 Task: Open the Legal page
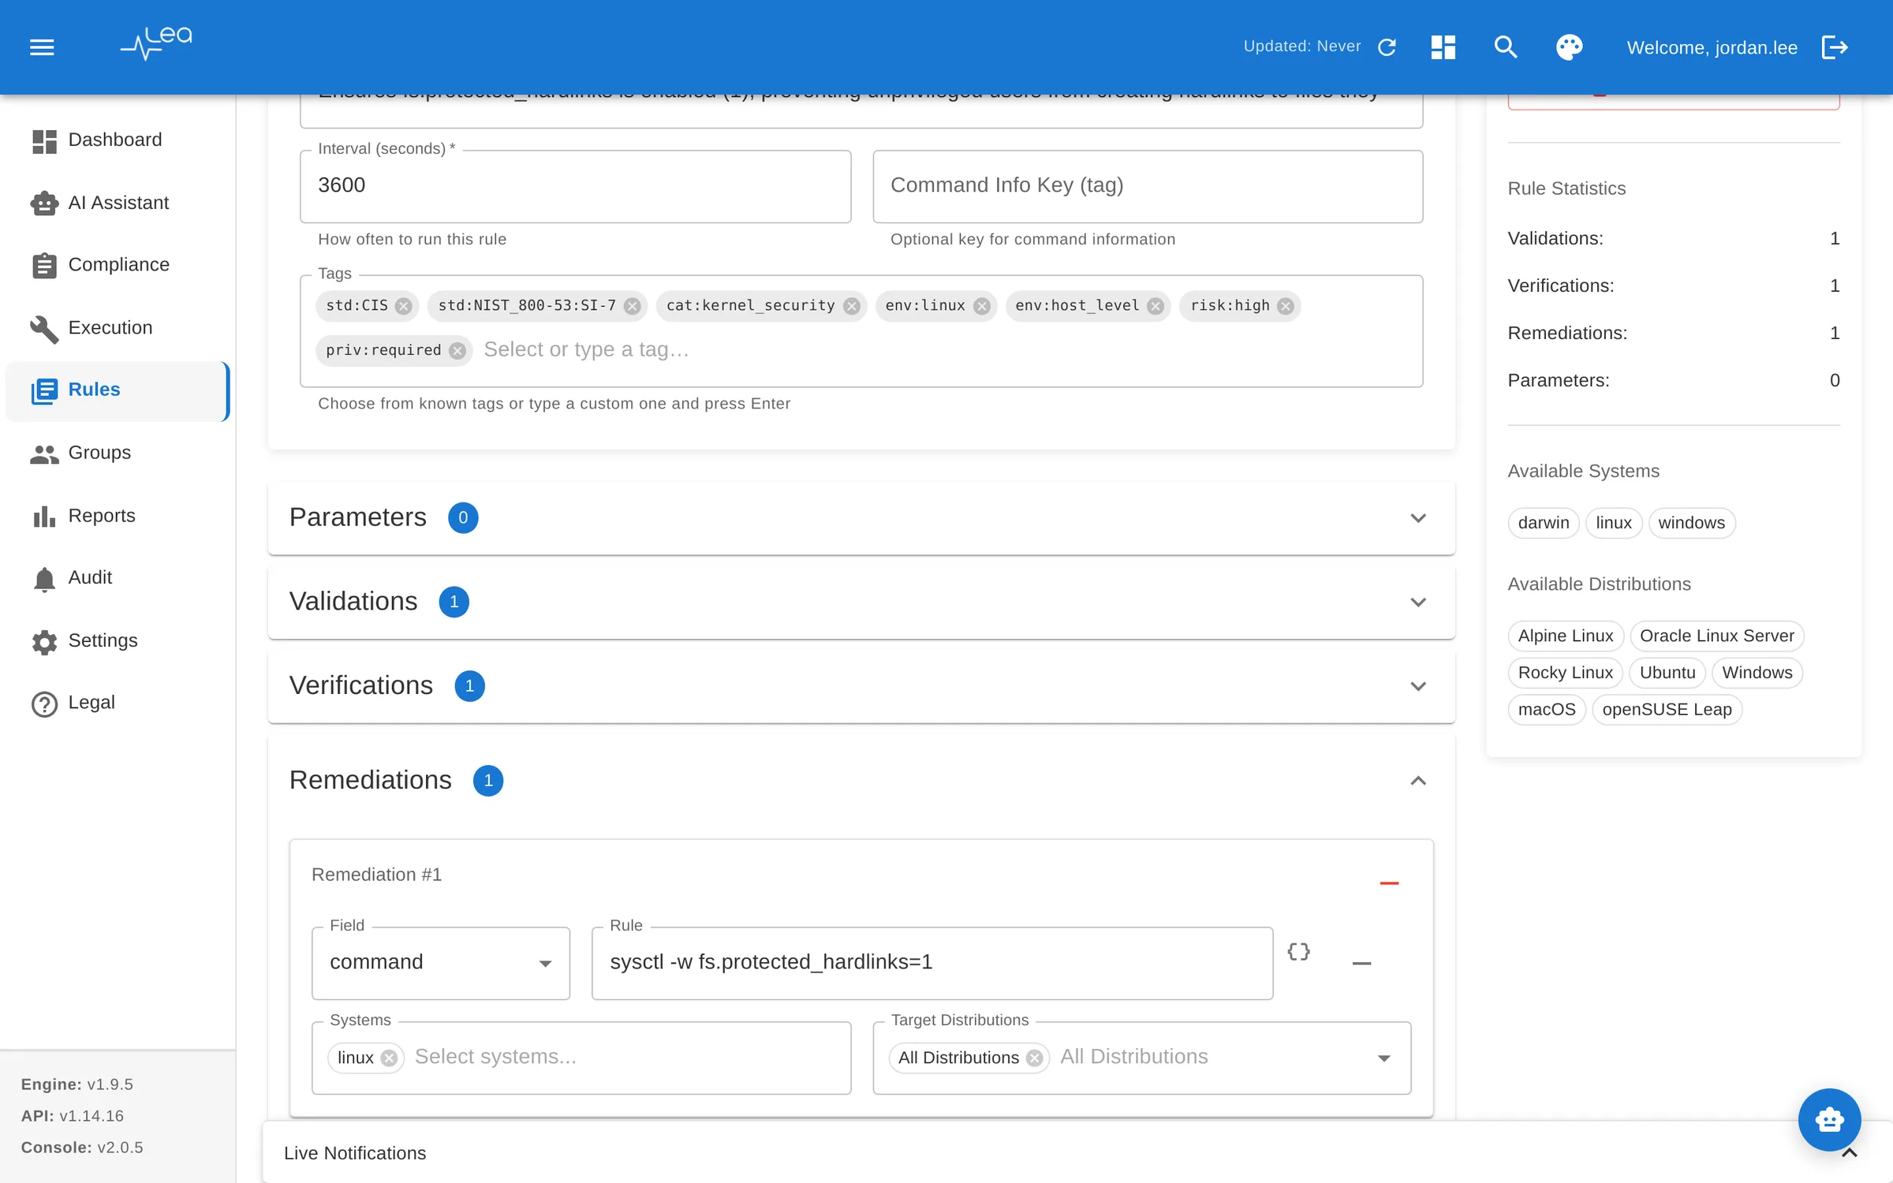117,703
